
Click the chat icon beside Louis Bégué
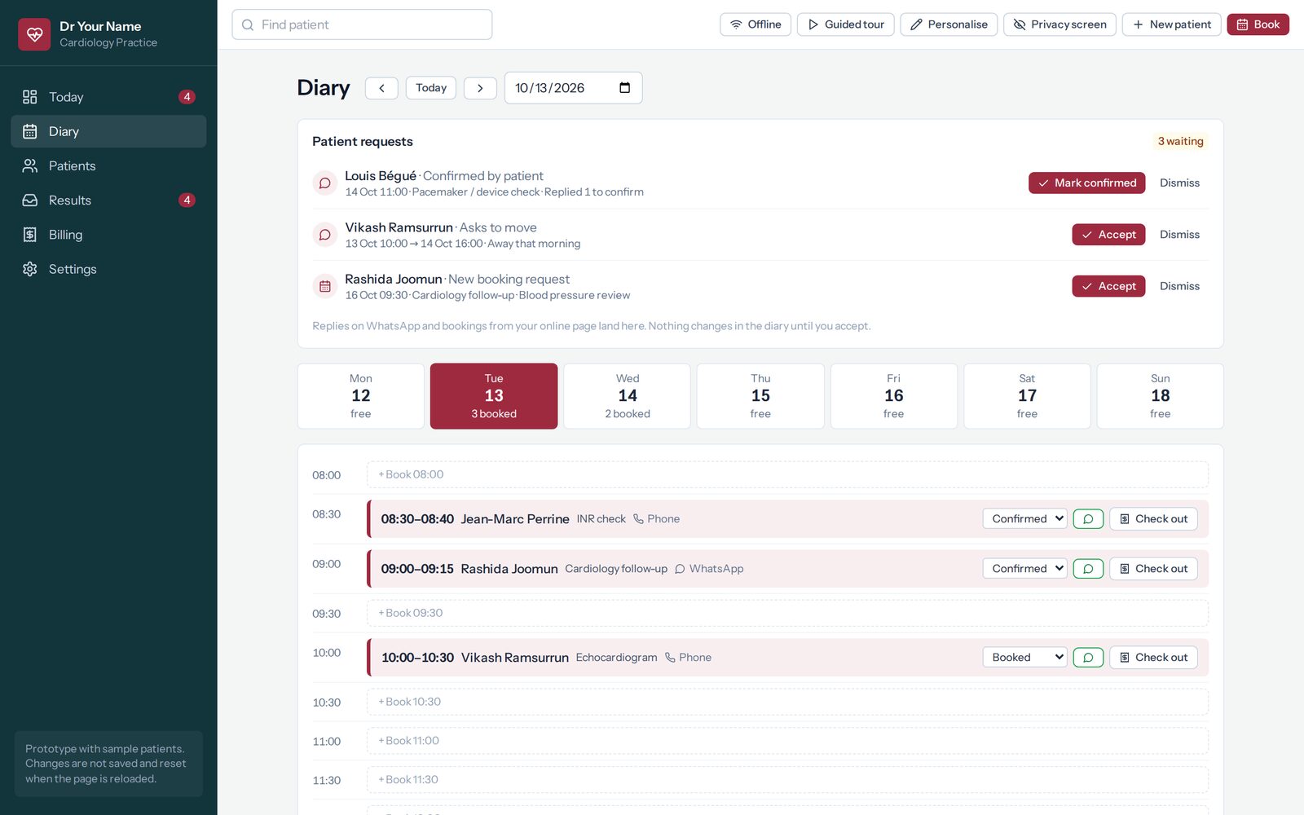pyautogui.click(x=324, y=183)
